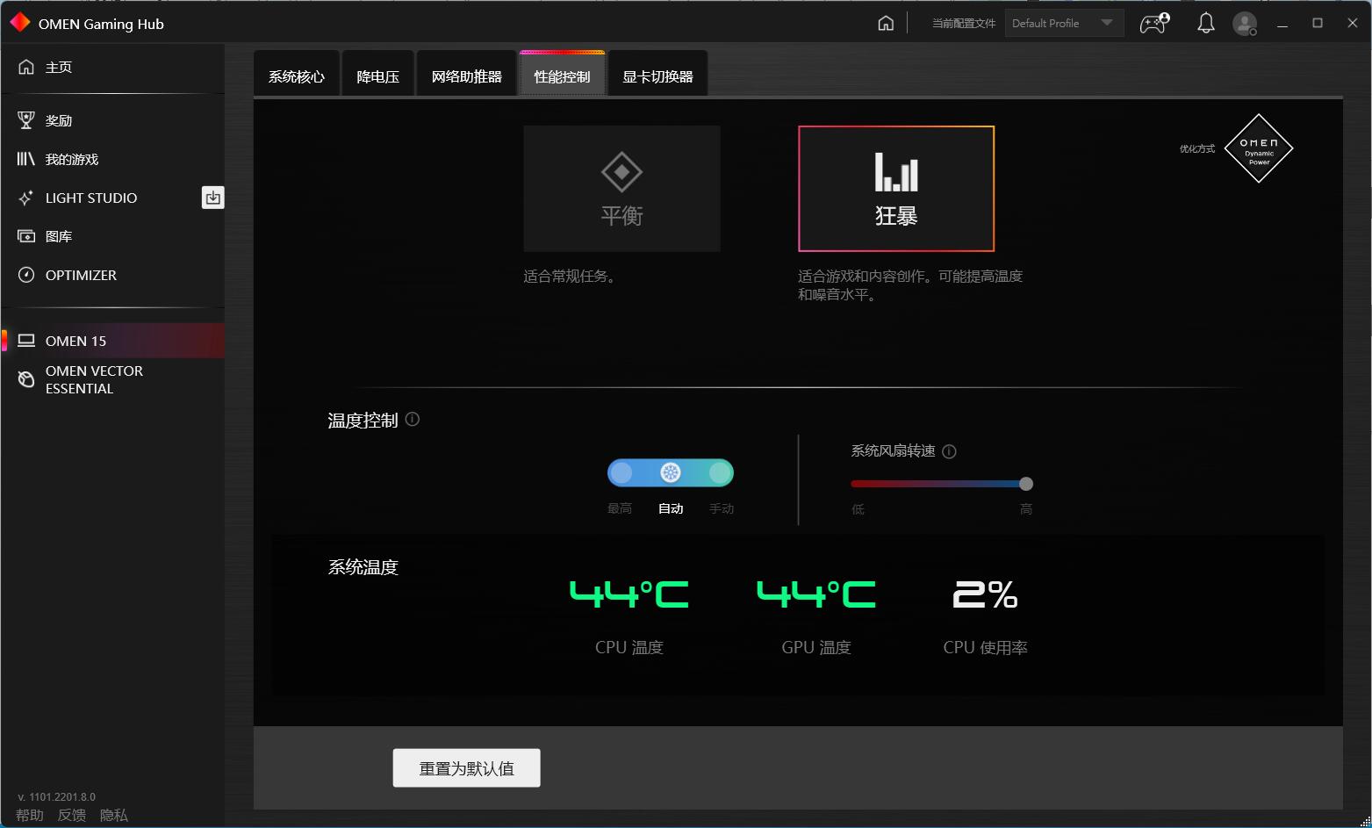Click the gauge icon beside OPTIMIZER
The image size is (1372, 828).
(x=26, y=275)
